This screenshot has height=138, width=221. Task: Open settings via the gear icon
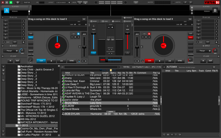[18, 2]
